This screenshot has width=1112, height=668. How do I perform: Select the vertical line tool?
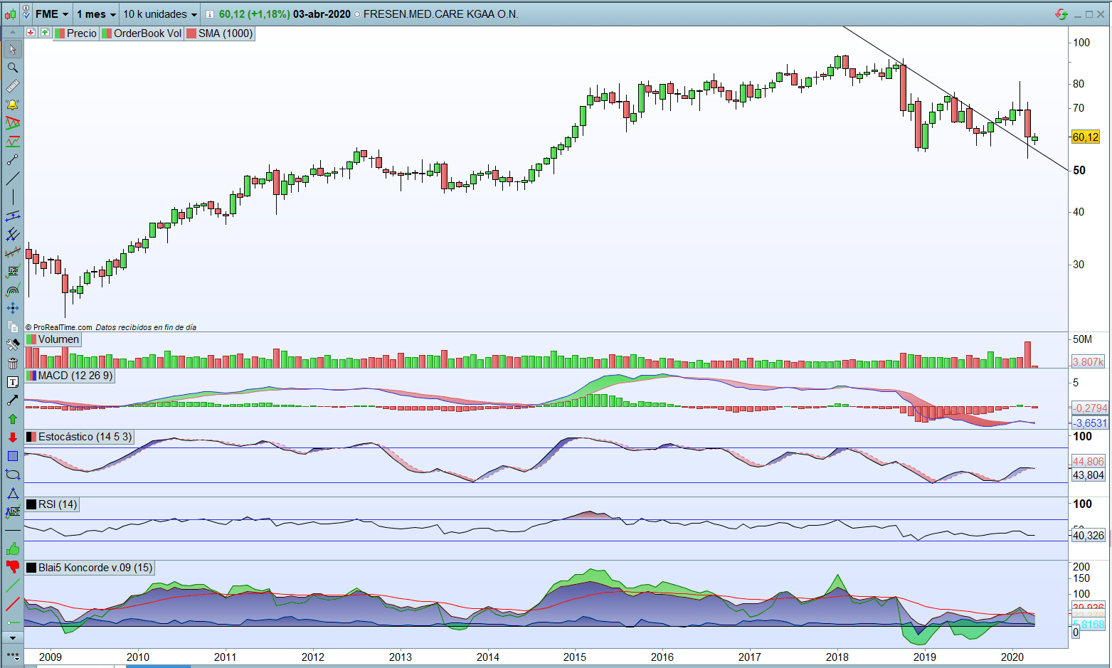[12, 197]
